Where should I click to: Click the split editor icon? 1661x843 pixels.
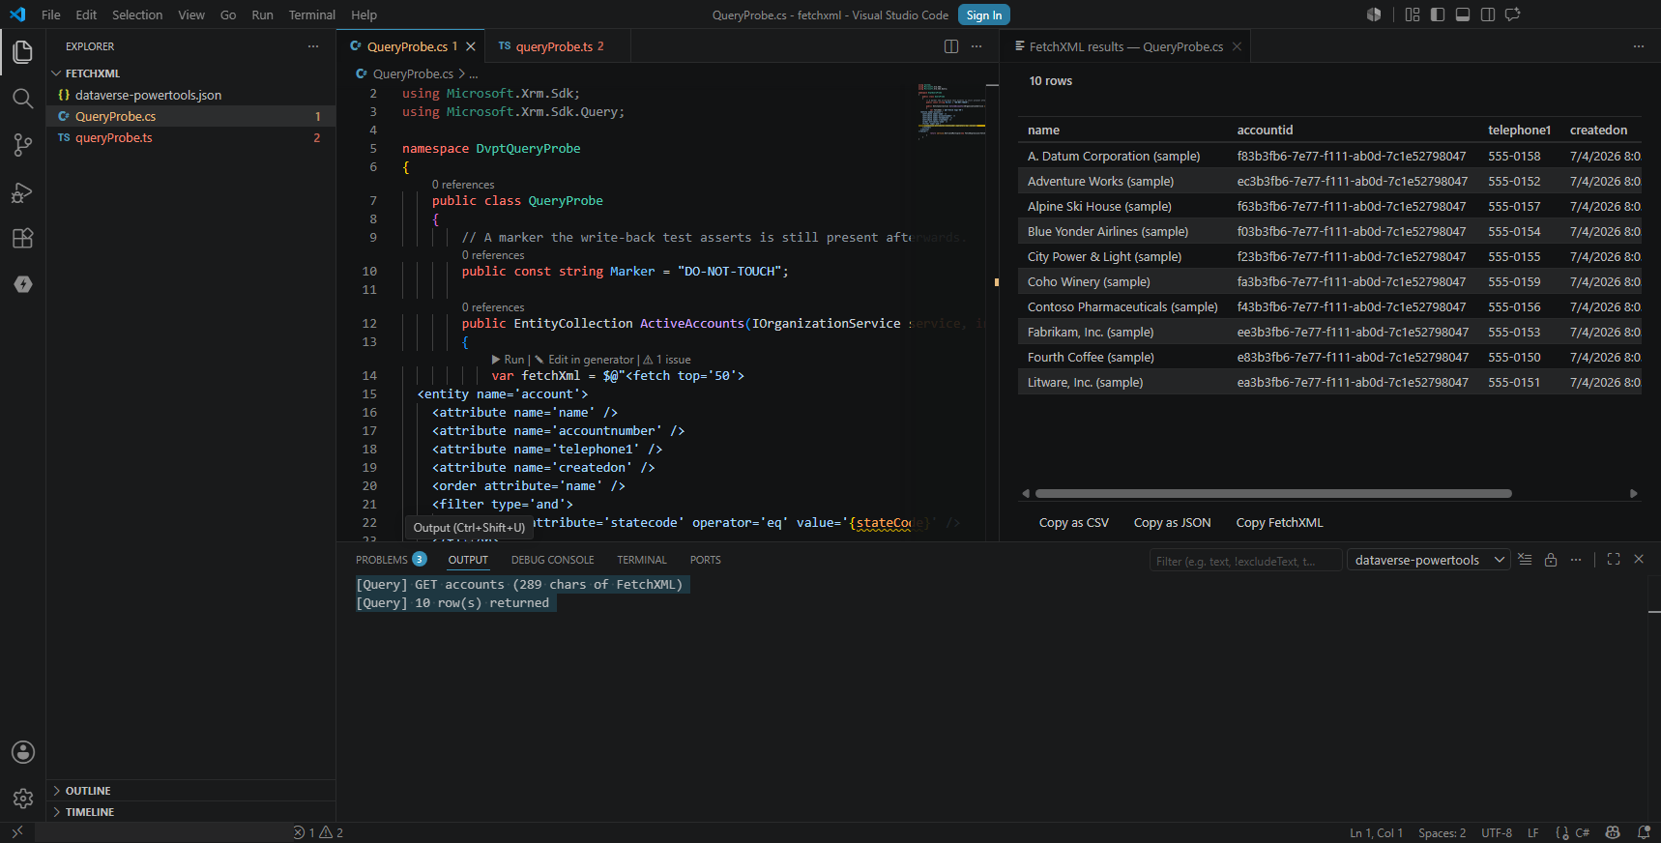point(951,46)
